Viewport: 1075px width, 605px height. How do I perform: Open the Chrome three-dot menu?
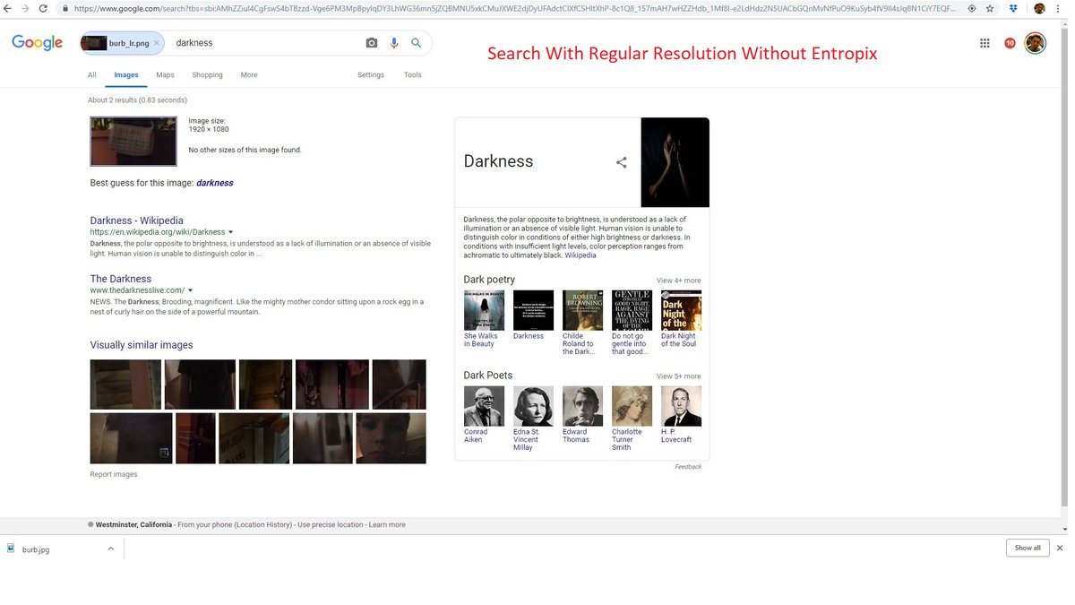click(x=1060, y=8)
